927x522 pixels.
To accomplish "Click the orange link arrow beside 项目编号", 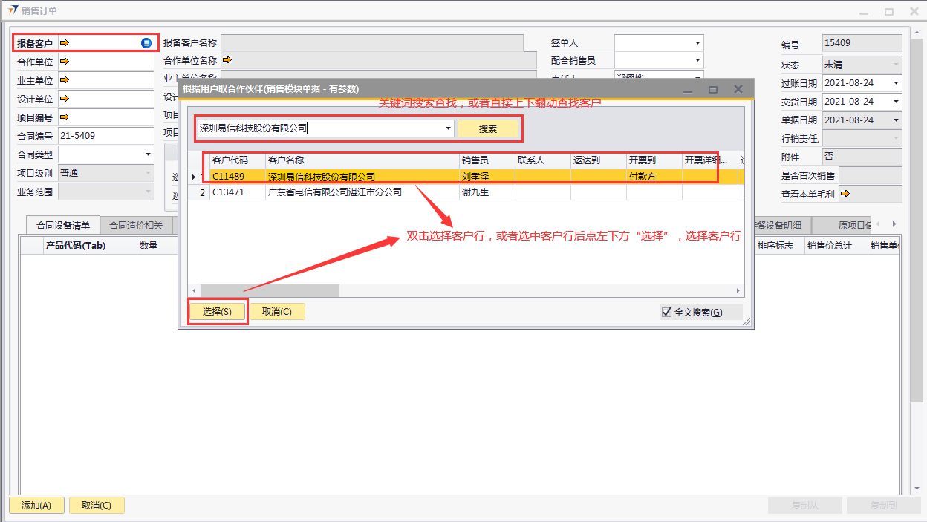I will pos(65,117).
